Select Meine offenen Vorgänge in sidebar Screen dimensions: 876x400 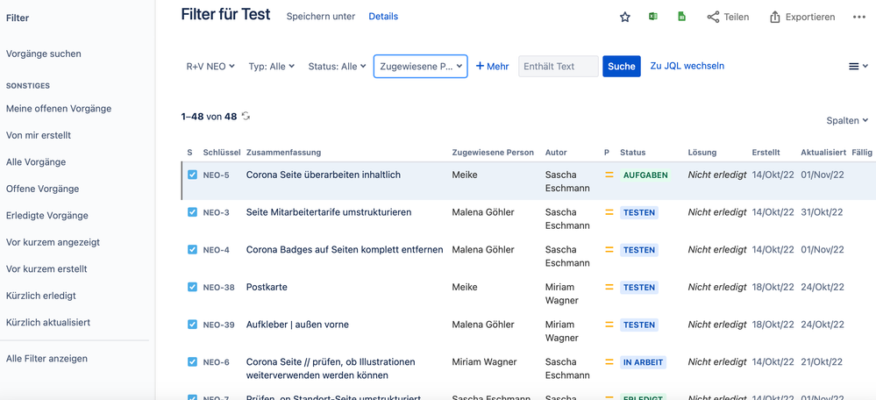(59, 109)
